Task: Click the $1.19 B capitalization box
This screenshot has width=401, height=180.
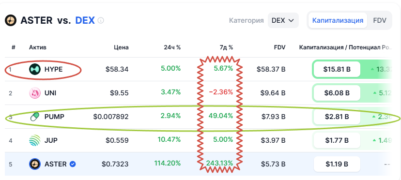Action: pos(337,164)
